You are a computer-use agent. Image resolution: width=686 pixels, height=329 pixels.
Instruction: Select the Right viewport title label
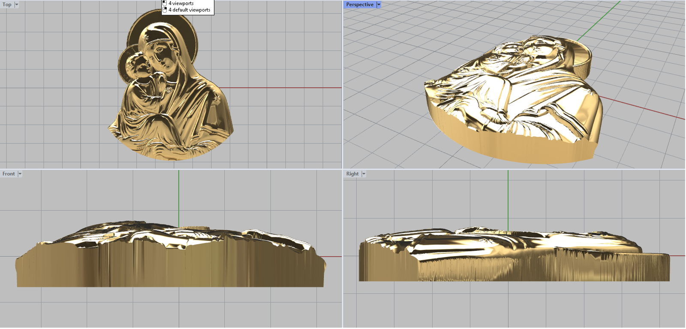tap(352, 174)
